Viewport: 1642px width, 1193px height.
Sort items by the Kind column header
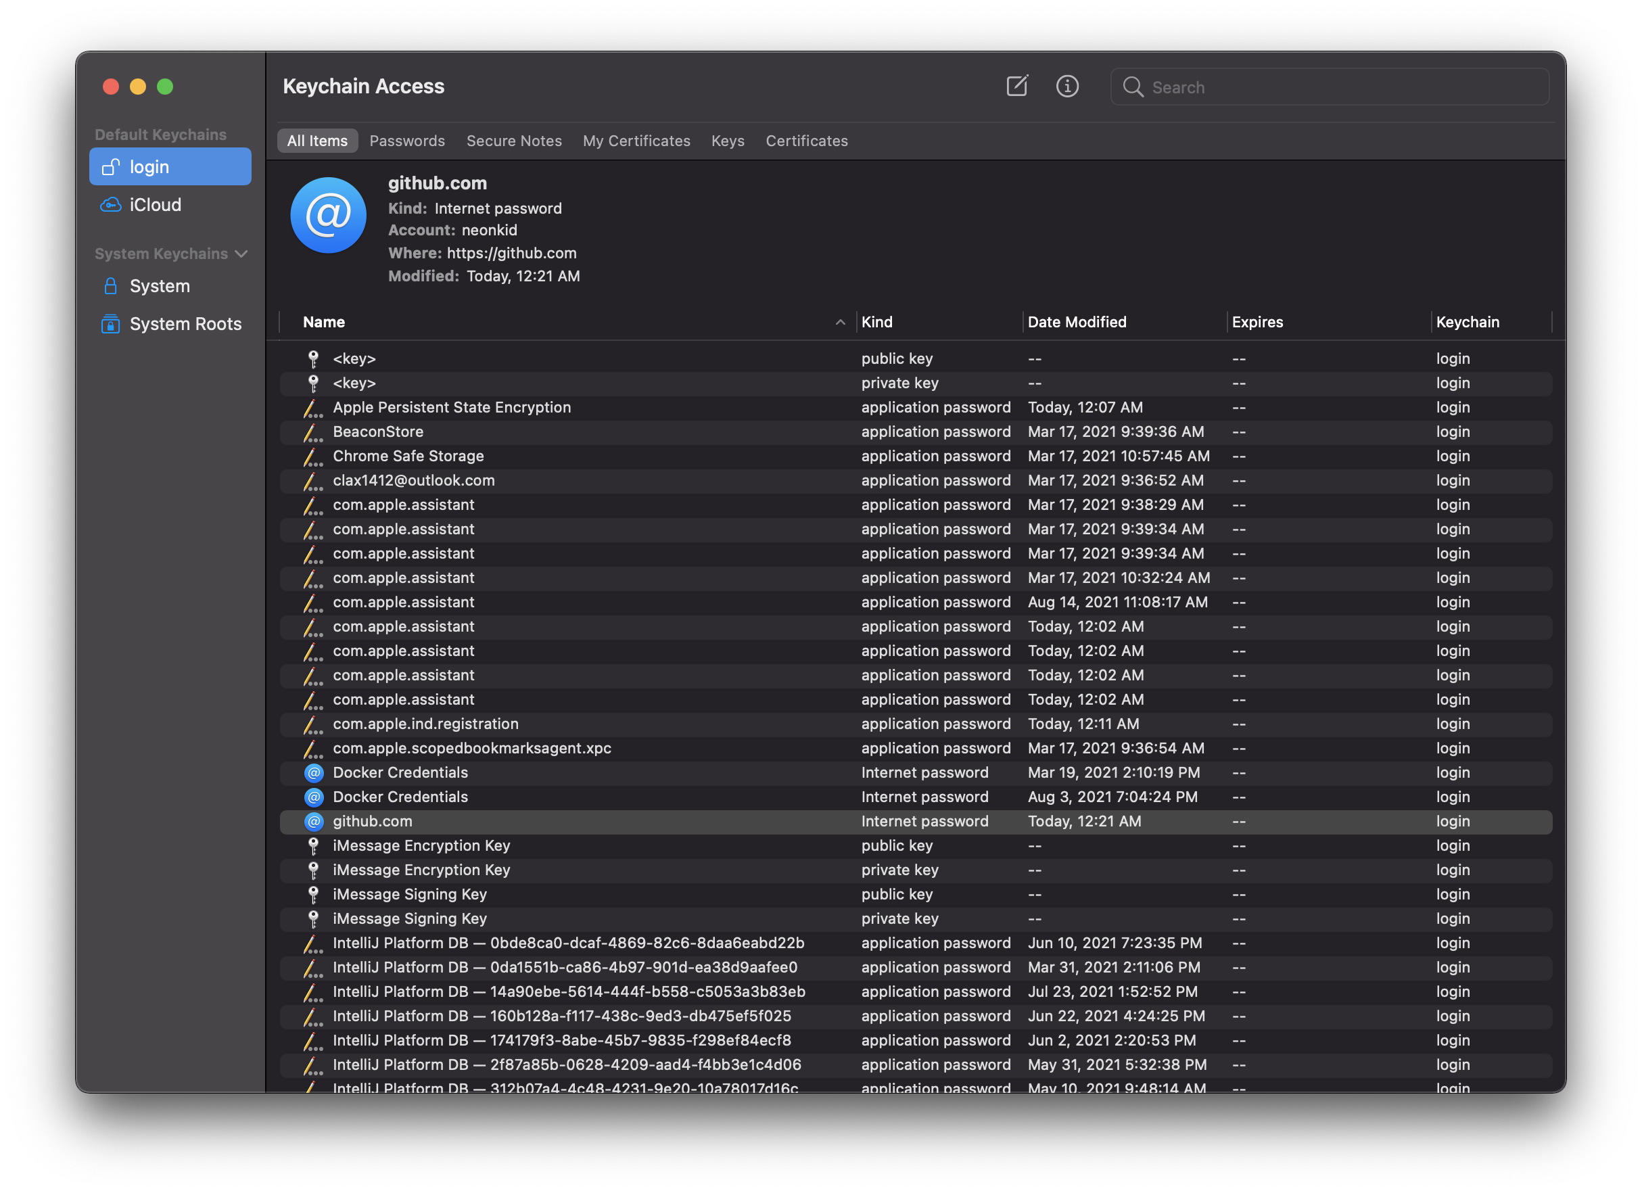coord(876,322)
